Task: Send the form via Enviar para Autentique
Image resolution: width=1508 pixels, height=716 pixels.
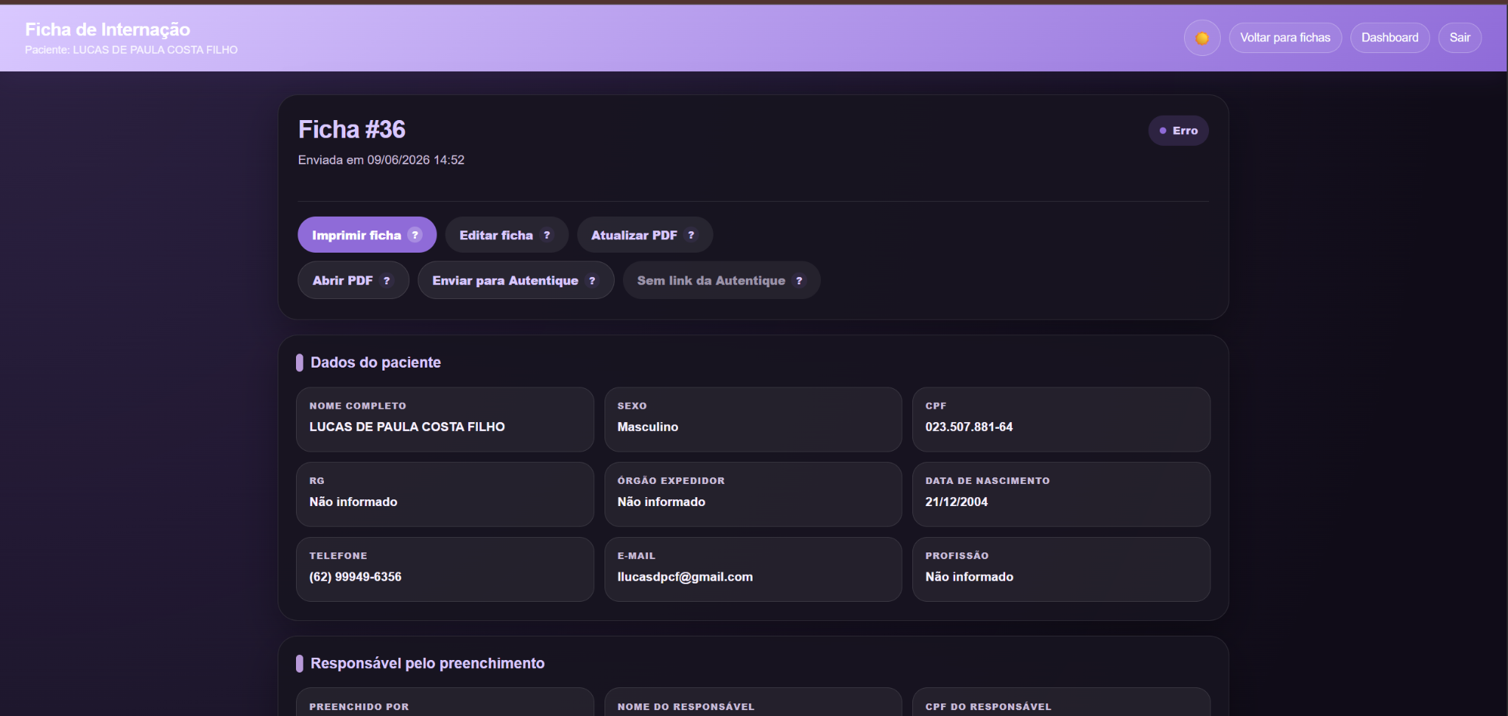Action: click(x=515, y=281)
